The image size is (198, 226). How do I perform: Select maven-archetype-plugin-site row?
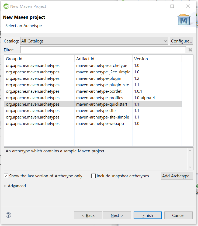tap(93, 85)
